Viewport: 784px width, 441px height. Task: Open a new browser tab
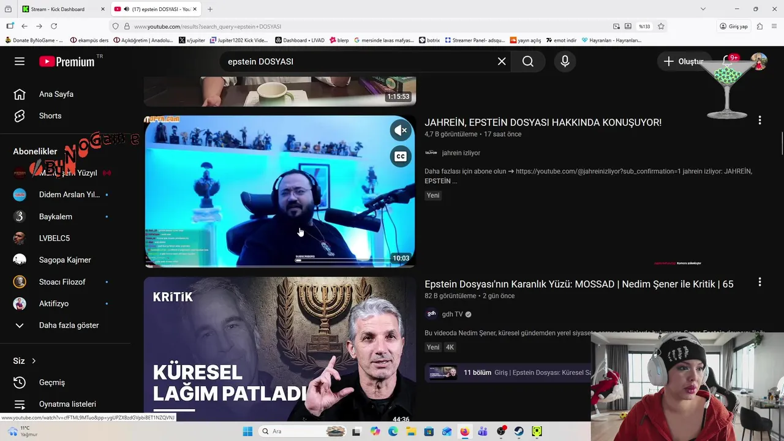(210, 9)
